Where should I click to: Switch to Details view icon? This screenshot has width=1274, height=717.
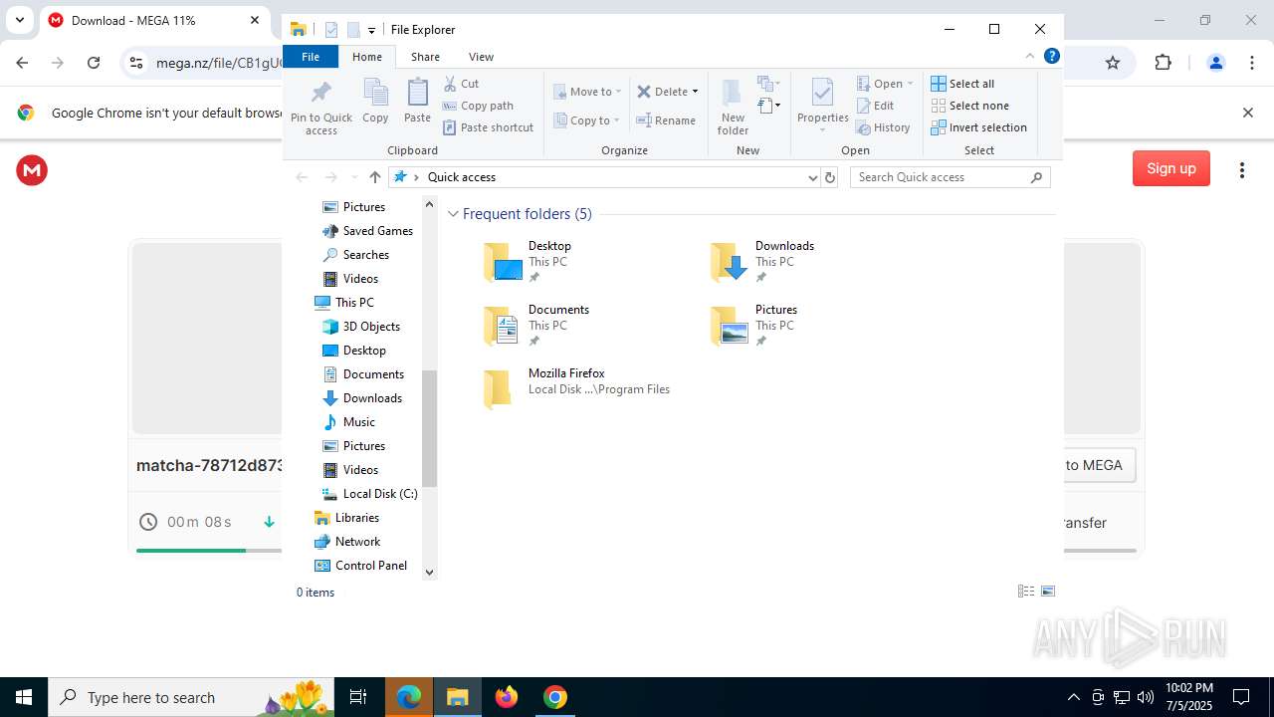coord(1026,592)
